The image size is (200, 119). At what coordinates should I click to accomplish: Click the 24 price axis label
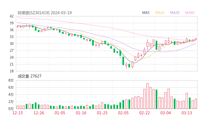coord(12,57)
